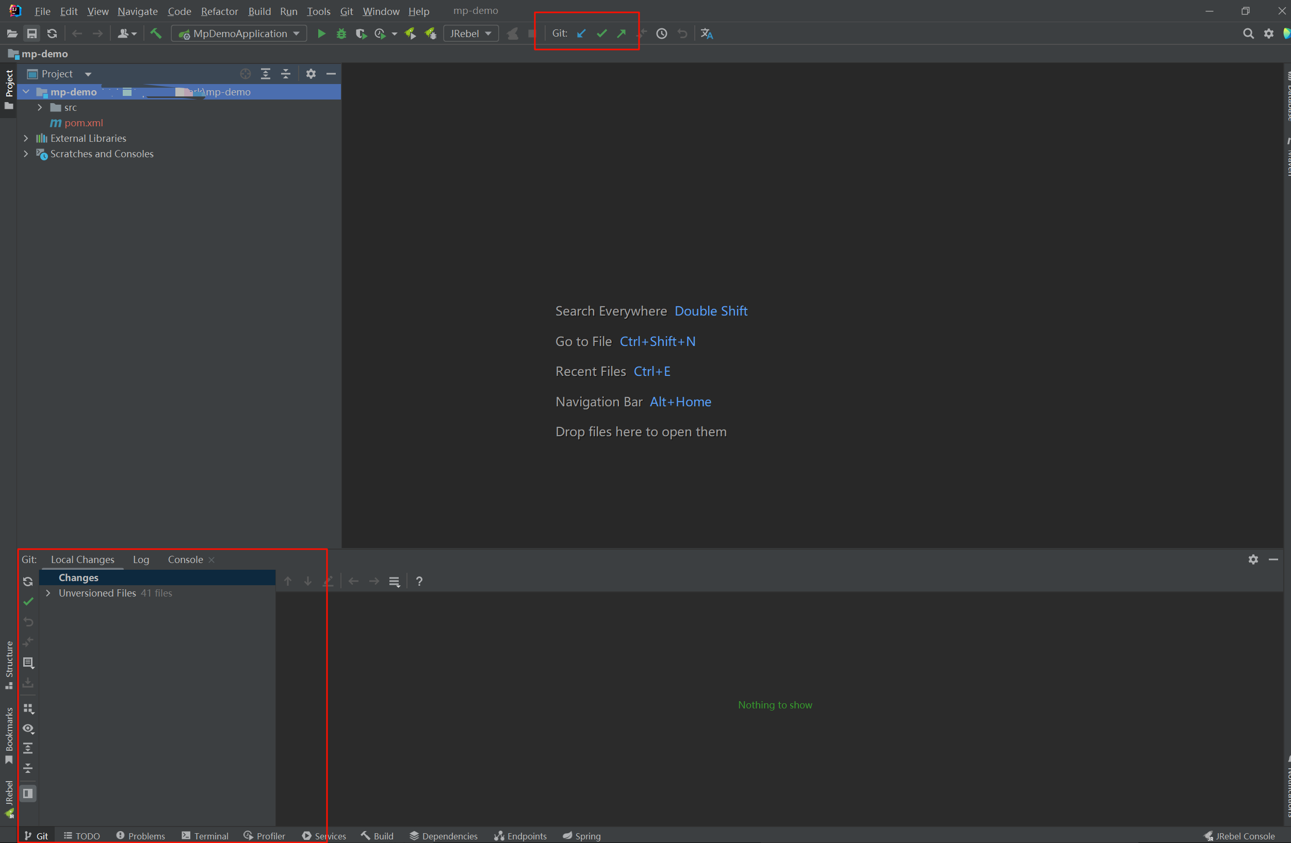This screenshot has height=843, width=1291.
Task: Expand the src folder
Action: 40,107
